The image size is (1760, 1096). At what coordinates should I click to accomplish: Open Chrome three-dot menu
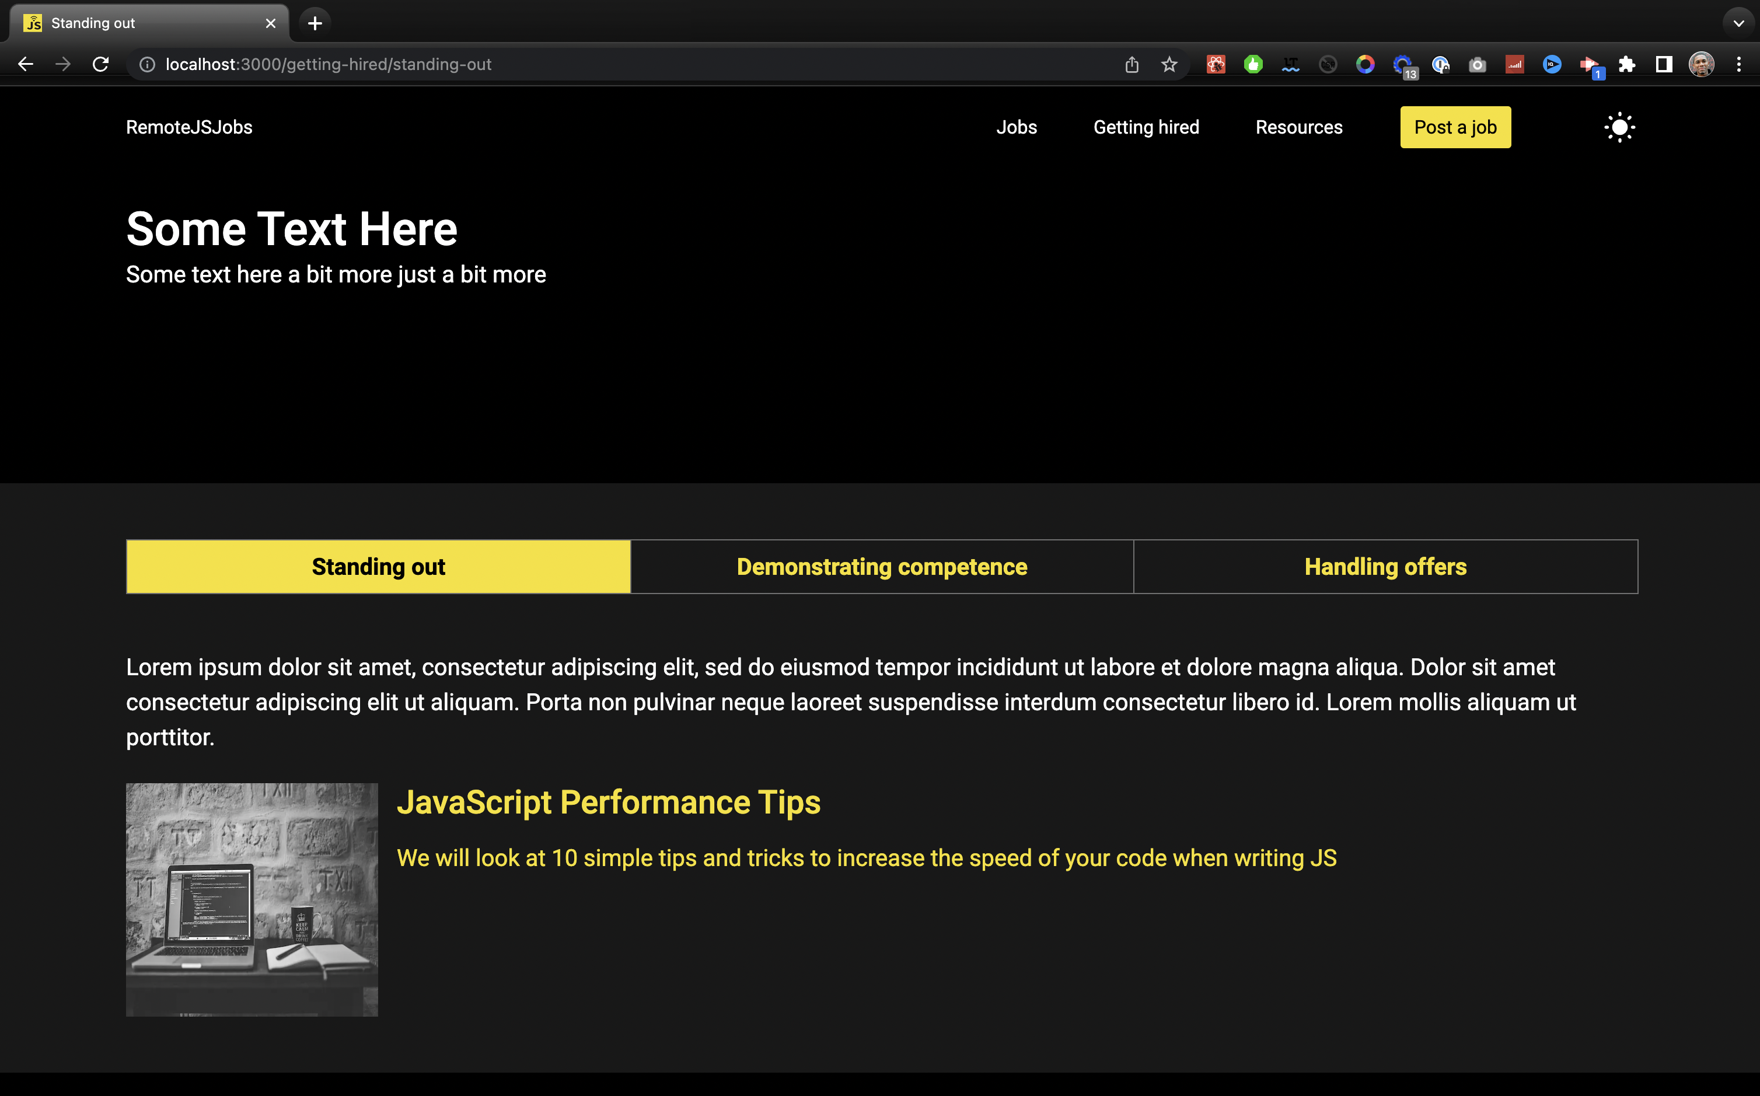(x=1738, y=65)
